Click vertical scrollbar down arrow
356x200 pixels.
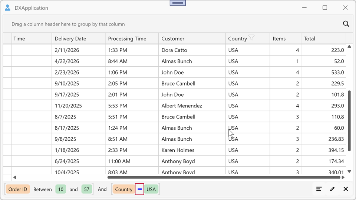coord(349,171)
